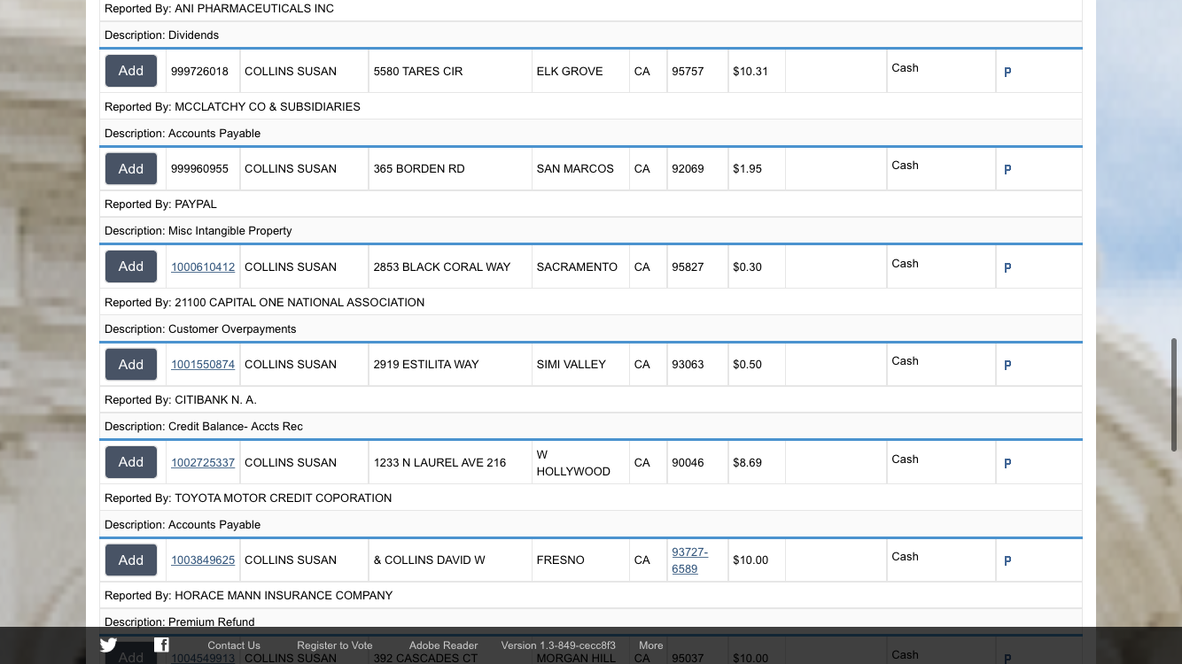Add property 1001550874 to claim
This screenshot has width=1182, height=664.
(131, 364)
